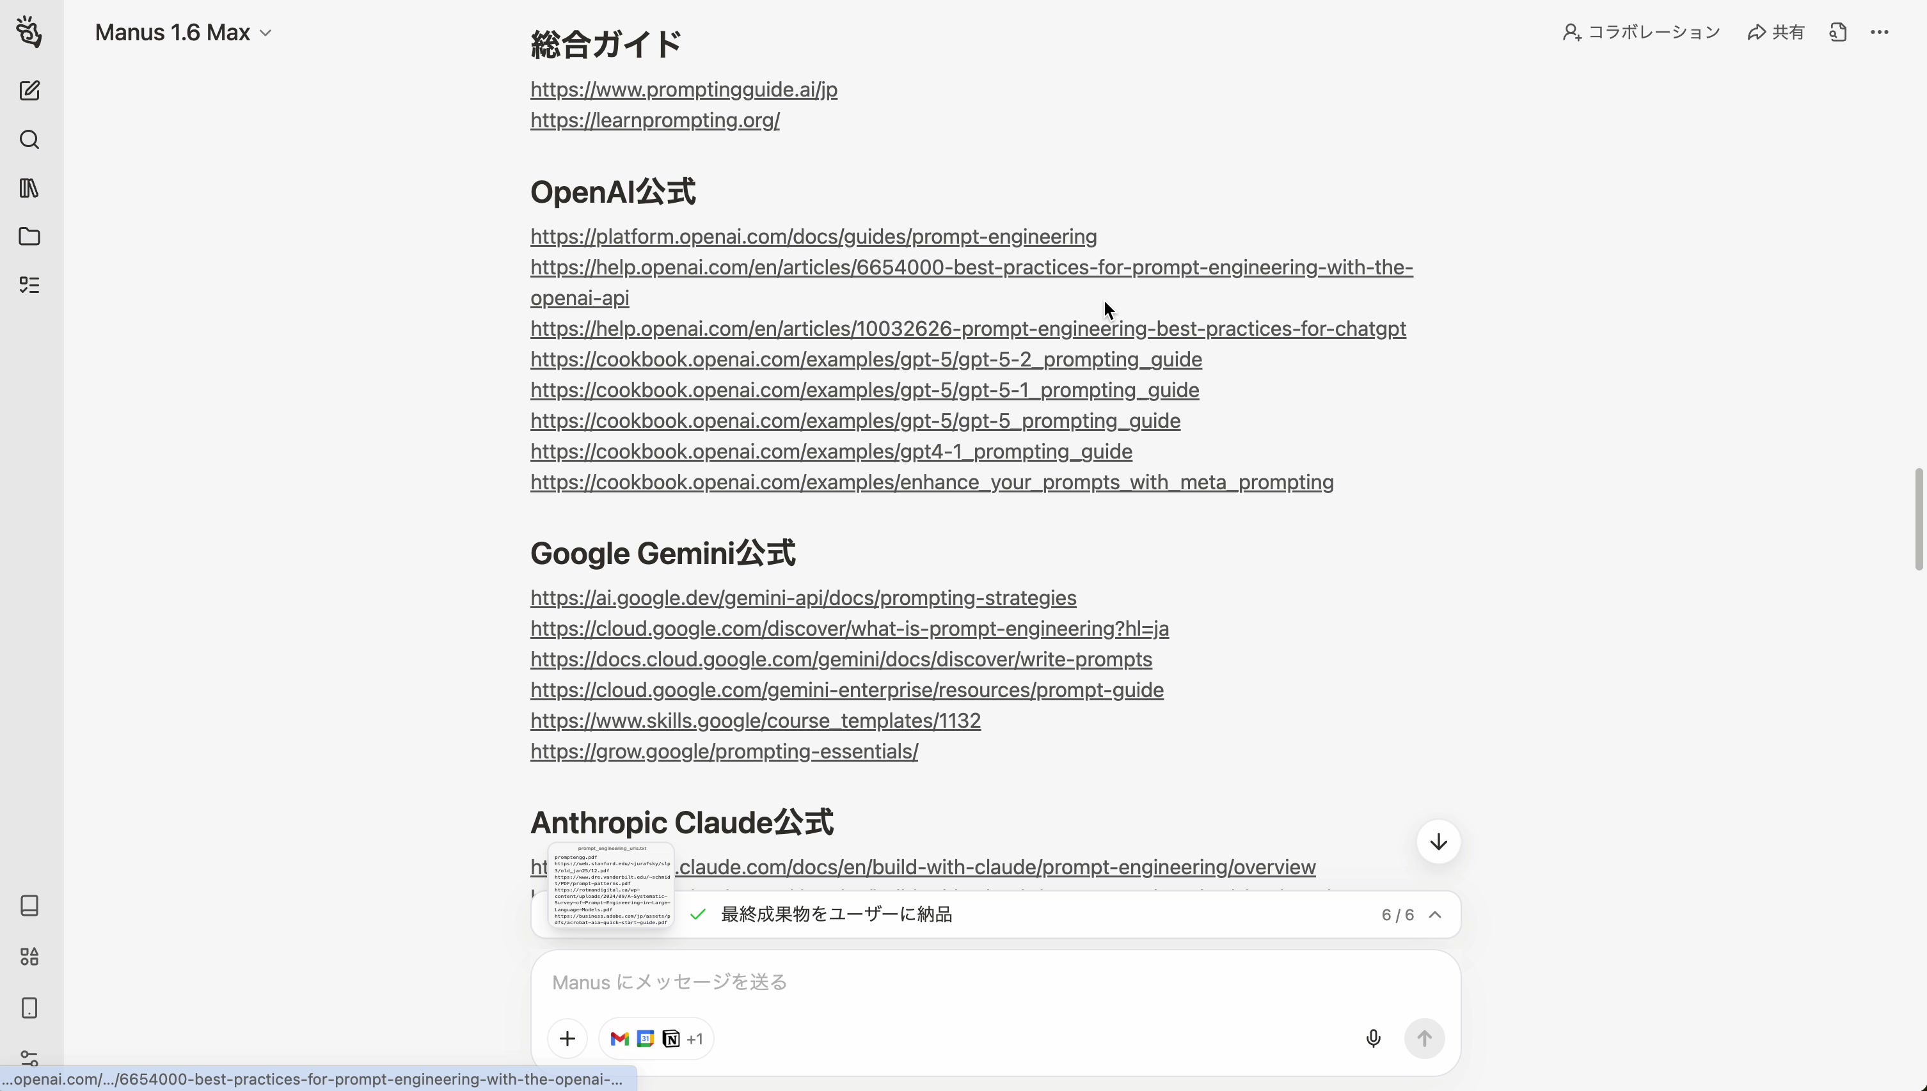This screenshot has height=1091, width=1927.
Task: Open the task checklist icon in sidebar
Action: click(x=30, y=285)
